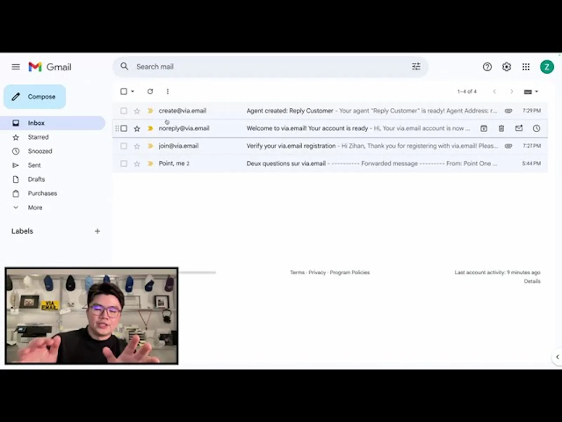Open the Privacy link
The image size is (562, 422).
317,273
